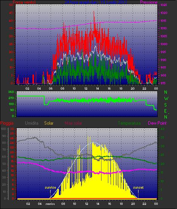Select the 'Pioggia' legend label
This screenshot has height=209, width=177.
tap(7, 123)
